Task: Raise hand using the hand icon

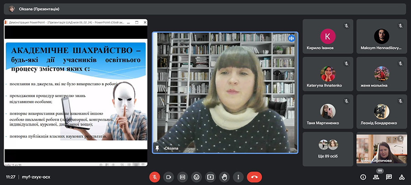Action: coord(224,177)
